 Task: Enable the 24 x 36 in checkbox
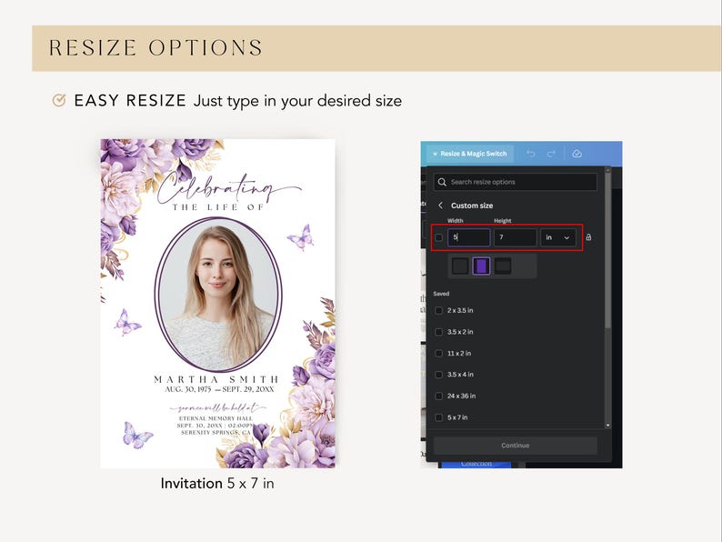(439, 396)
